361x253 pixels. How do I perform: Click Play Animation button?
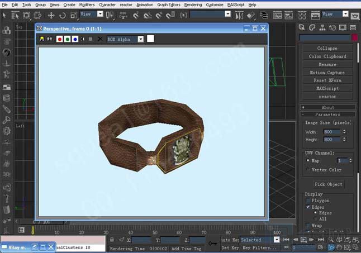coord(303,240)
